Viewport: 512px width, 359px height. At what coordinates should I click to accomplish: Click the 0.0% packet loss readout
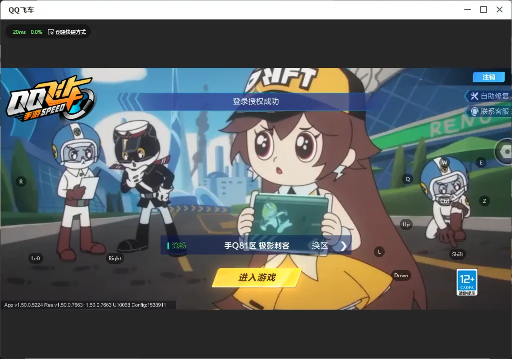pos(36,32)
